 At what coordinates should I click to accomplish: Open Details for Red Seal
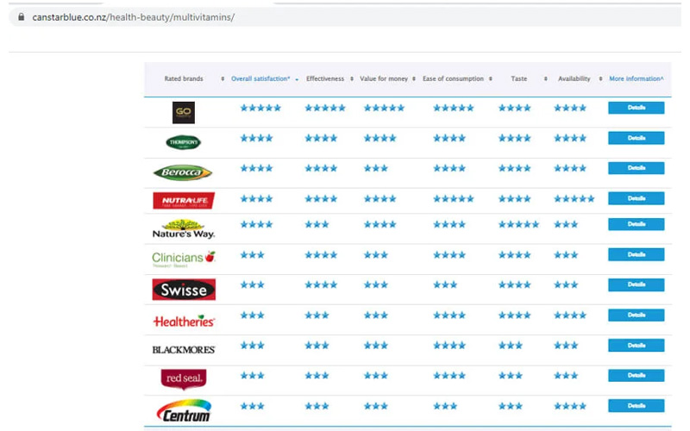(637, 376)
